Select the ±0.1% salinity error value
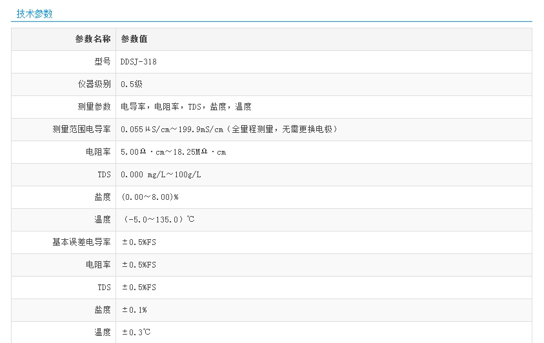 (134, 310)
